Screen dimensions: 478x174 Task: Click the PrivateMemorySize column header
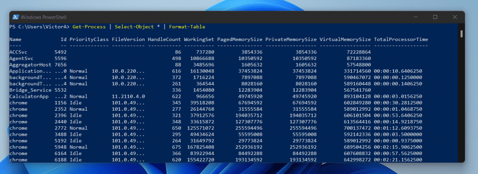point(291,40)
